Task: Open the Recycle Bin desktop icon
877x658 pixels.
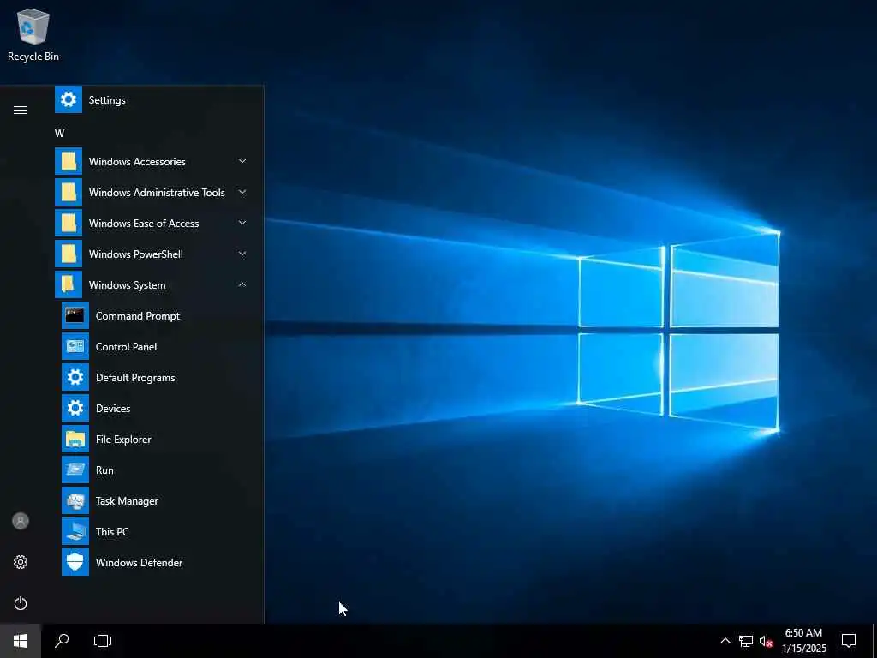Action: [x=33, y=34]
